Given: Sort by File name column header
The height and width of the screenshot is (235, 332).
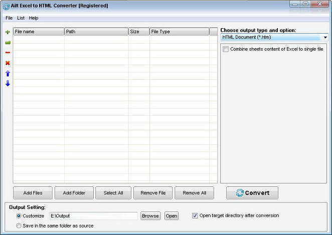Looking at the screenshot, I should (39, 32).
